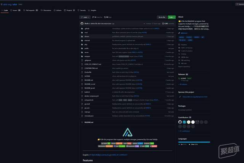The height and width of the screenshot is (163, 244).
Task: Open the go.sum file
Action: (x=87, y=108)
